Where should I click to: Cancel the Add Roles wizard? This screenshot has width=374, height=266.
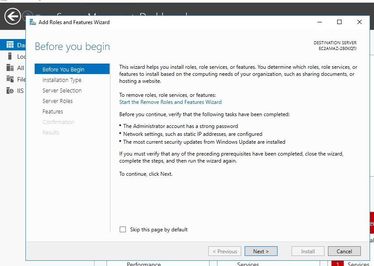click(344, 251)
